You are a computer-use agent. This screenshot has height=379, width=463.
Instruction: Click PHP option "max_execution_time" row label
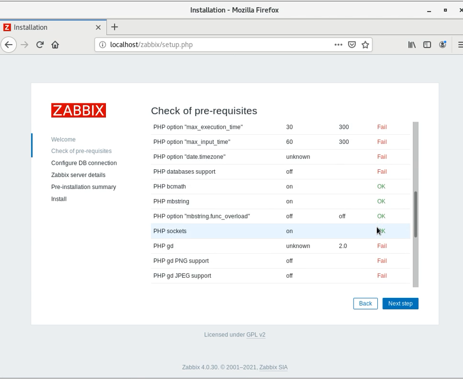(198, 127)
